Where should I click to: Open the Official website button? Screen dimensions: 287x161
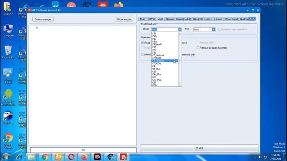124,19
